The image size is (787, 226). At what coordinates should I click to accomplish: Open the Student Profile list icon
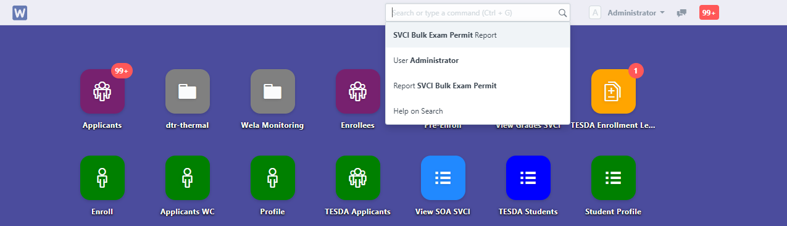pos(614,178)
